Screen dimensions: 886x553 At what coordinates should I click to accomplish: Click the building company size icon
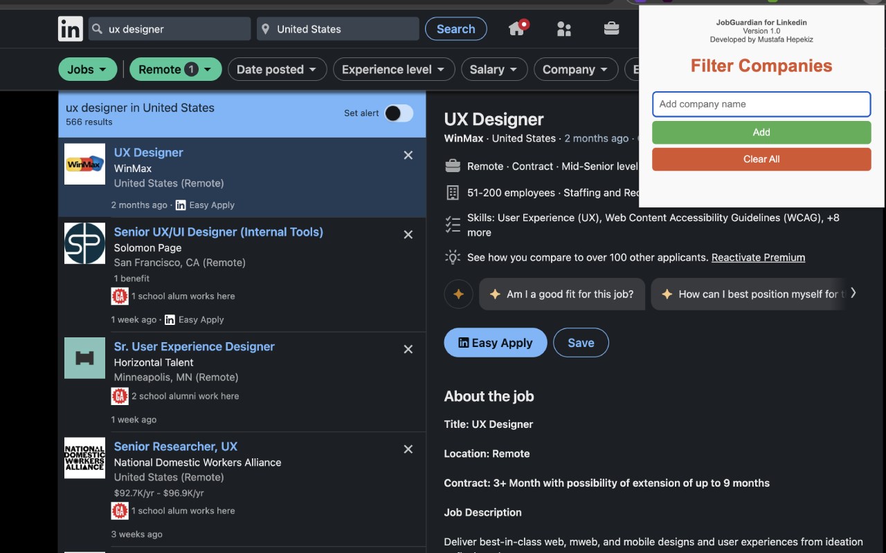pyautogui.click(x=453, y=193)
